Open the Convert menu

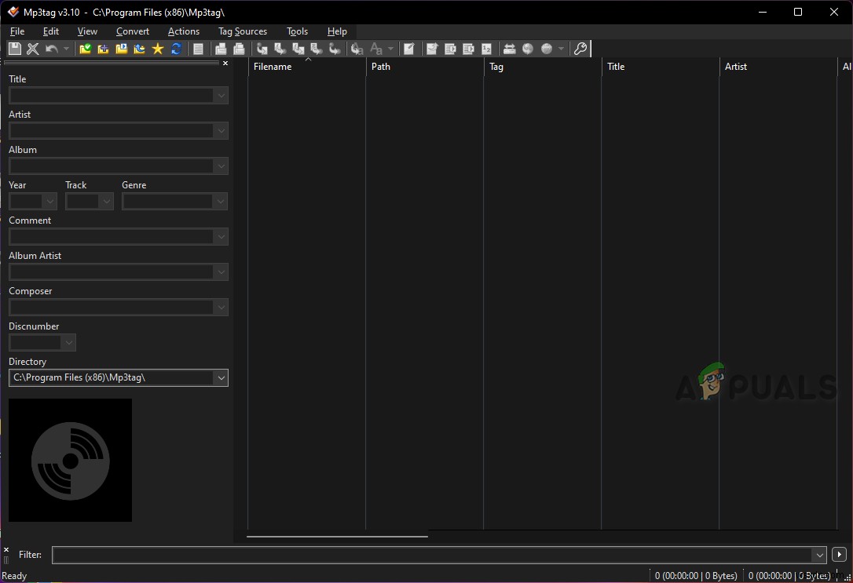tap(132, 31)
